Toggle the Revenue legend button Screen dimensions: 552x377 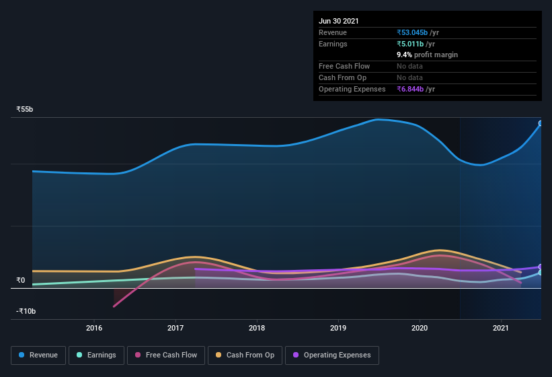(38, 355)
